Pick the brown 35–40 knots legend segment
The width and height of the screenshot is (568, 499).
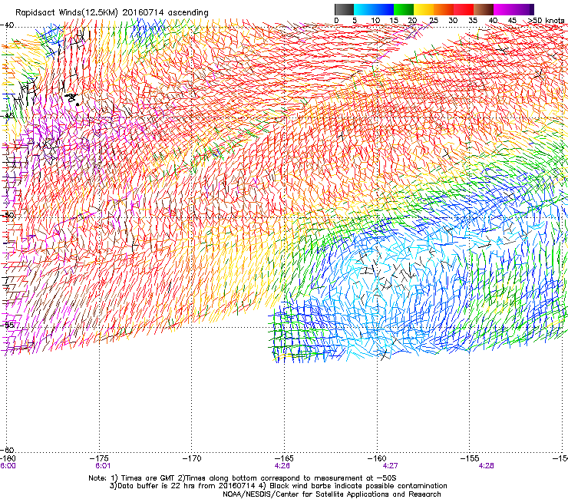coord(484,9)
